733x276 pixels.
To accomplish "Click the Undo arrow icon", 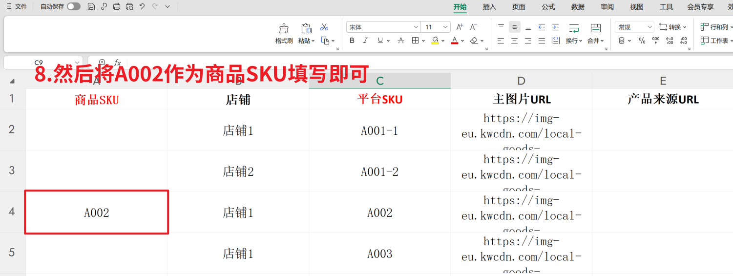I will [x=142, y=6].
